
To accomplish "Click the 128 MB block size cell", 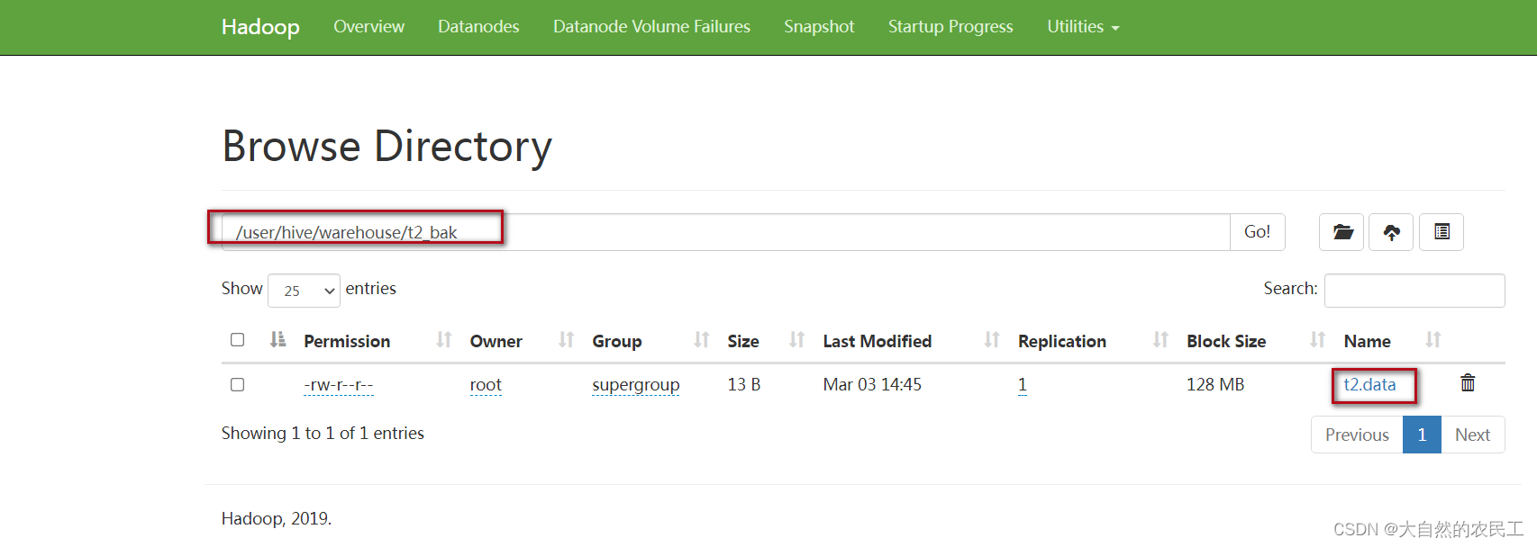I will tap(1215, 384).
